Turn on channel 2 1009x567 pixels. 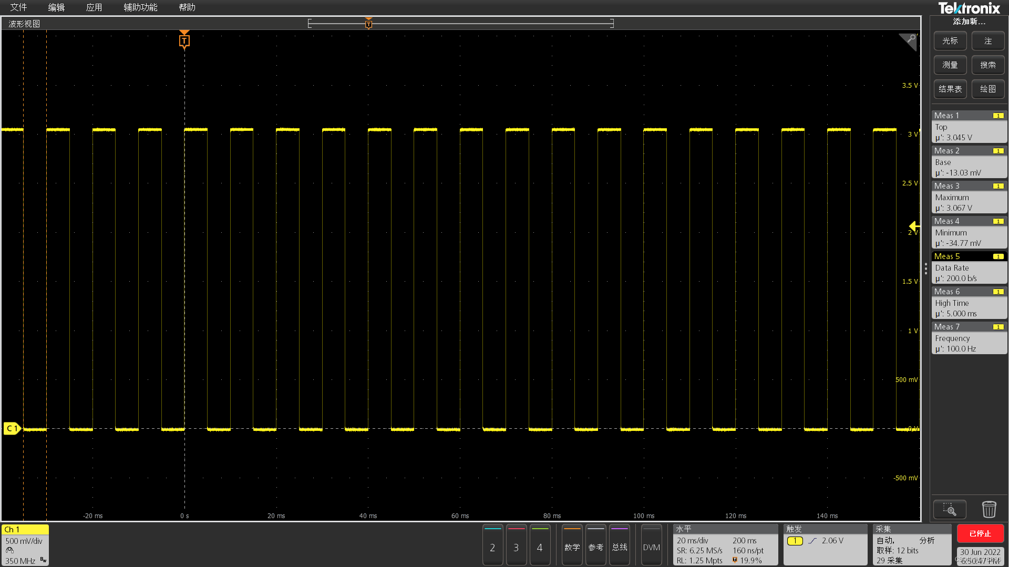[x=492, y=545]
